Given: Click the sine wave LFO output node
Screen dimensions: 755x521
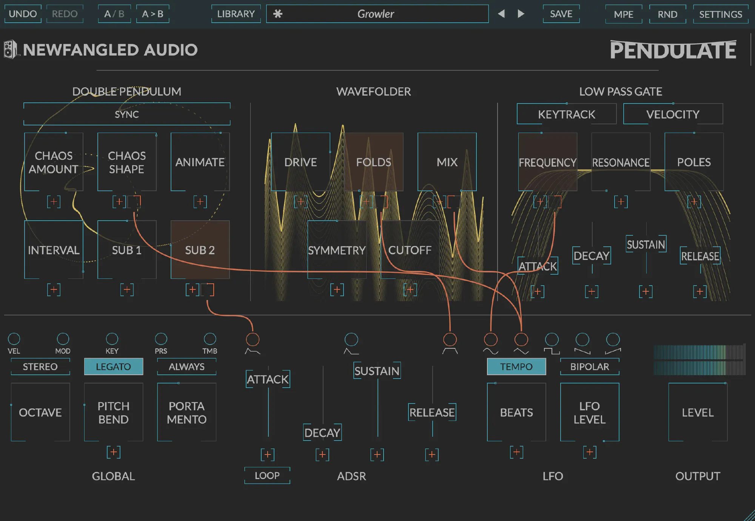Looking at the screenshot, I should [x=491, y=339].
